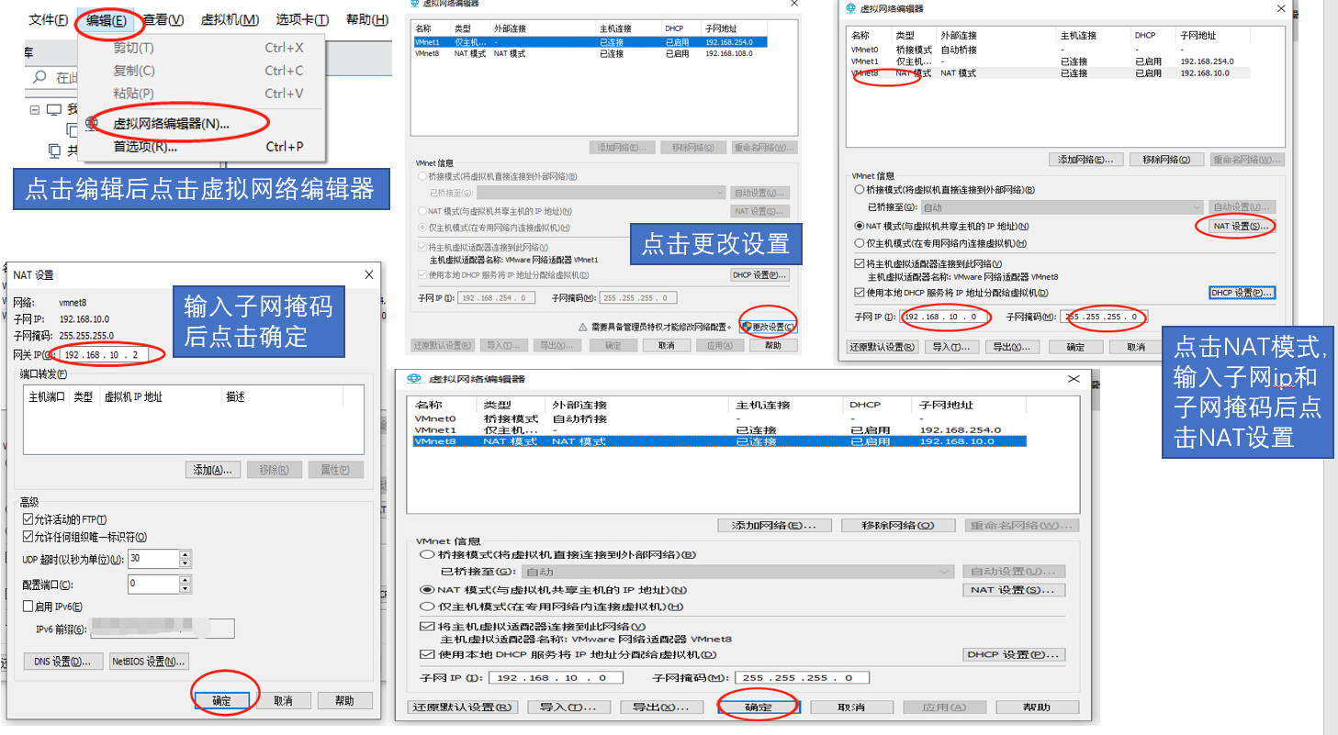This screenshot has width=1338, height=735.
Task: Close the lower 虚拟网络编辑器 window with the X
Action: (x=1074, y=379)
